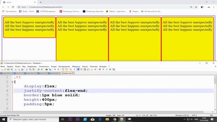Open the Яндекс bookmark
This screenshot has width=217, height=122.
[134, 11]
